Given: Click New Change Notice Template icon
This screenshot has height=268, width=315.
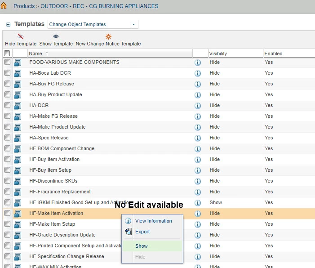Looking at the screenshot, I should [108, 36].
